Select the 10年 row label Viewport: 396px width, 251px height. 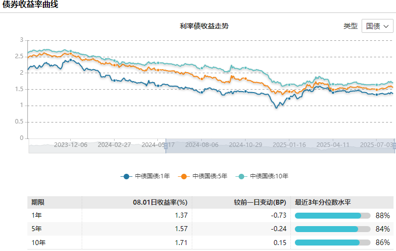point(38,243)
